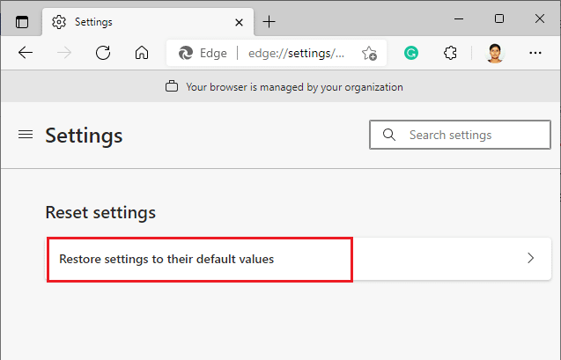The image size is (561, 360).
Task: Maximize the browser window
Action: tap(499, 18)
